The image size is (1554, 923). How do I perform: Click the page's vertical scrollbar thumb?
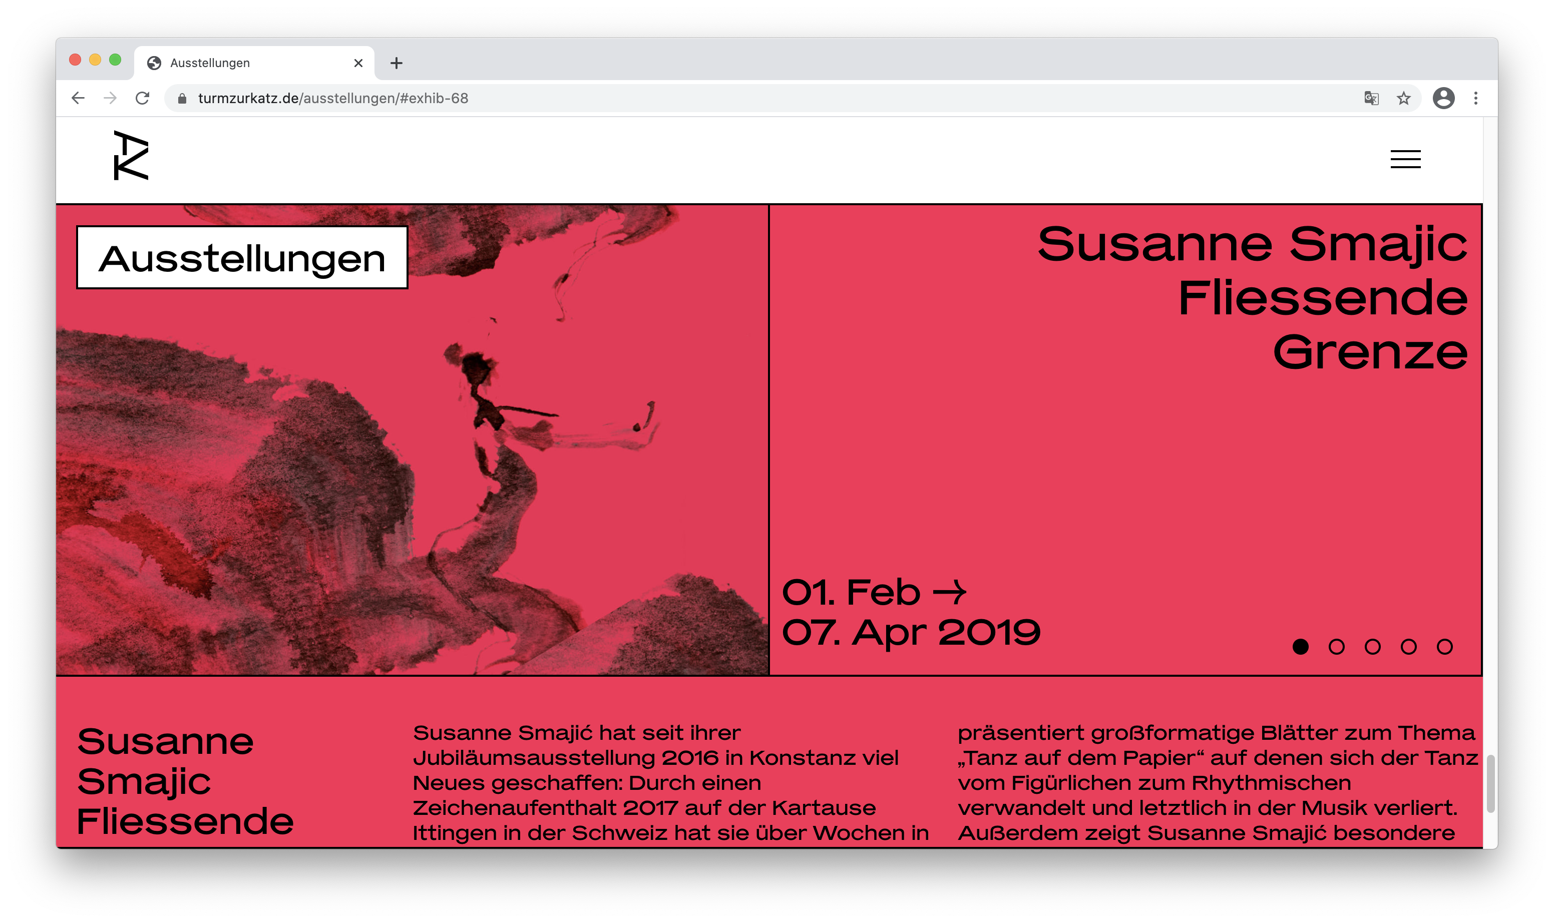1490,784
